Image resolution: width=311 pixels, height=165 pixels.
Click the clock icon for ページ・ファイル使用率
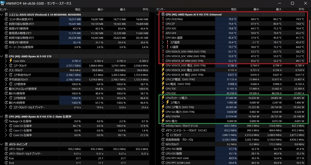pos(6,47)
